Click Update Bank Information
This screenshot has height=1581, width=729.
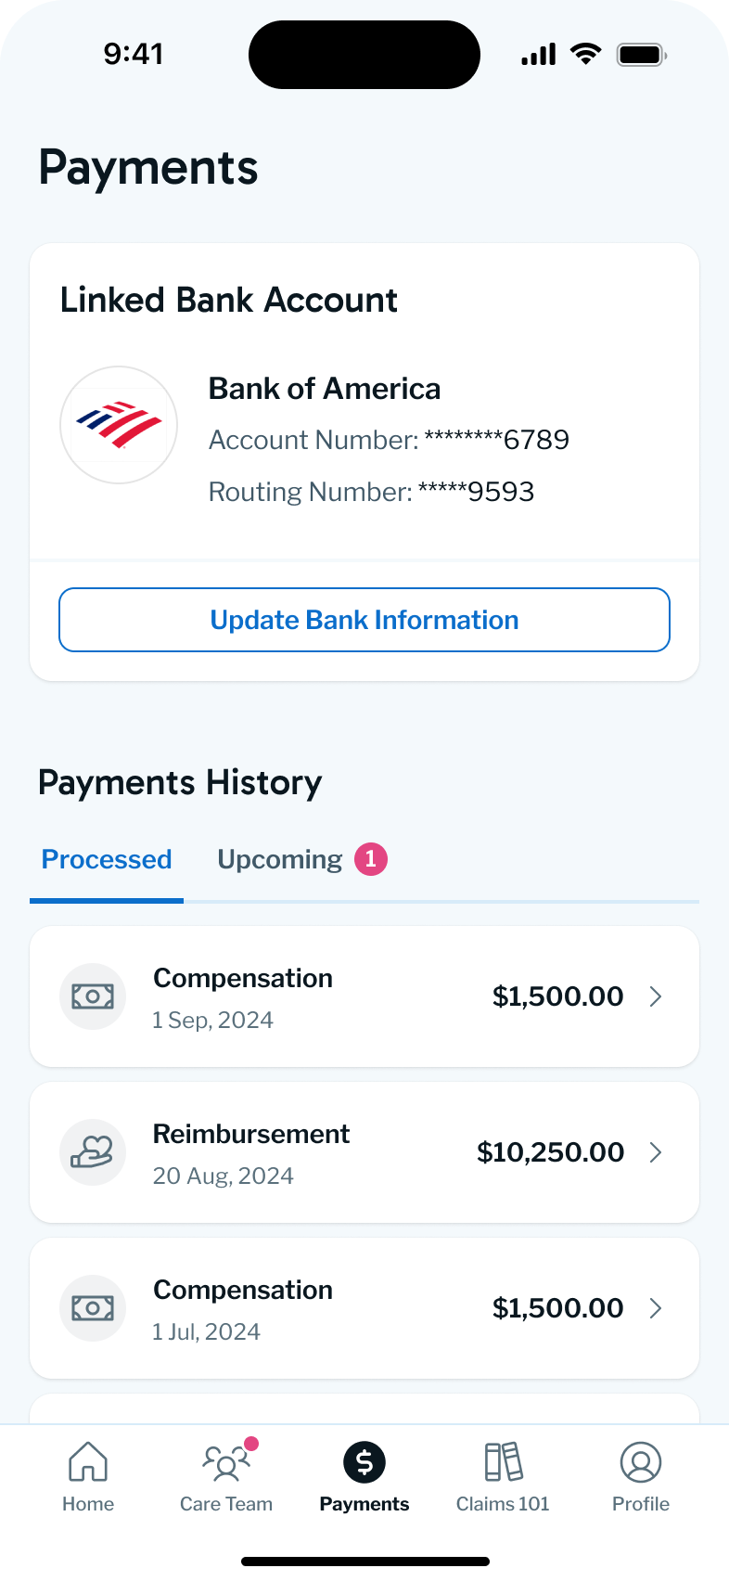[x=364, y=620]
